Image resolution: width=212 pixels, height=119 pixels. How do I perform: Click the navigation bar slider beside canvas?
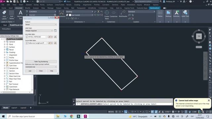(205, 66)
